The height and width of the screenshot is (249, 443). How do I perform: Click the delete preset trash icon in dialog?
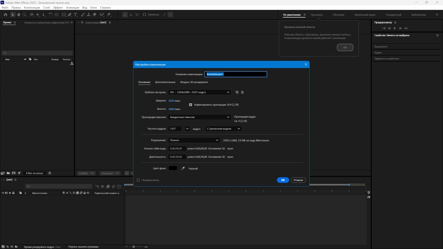(243, 92)
